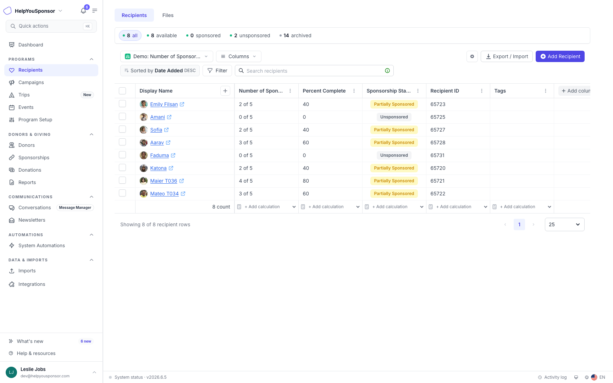Open the Columns dropdown

click(239, 56)
